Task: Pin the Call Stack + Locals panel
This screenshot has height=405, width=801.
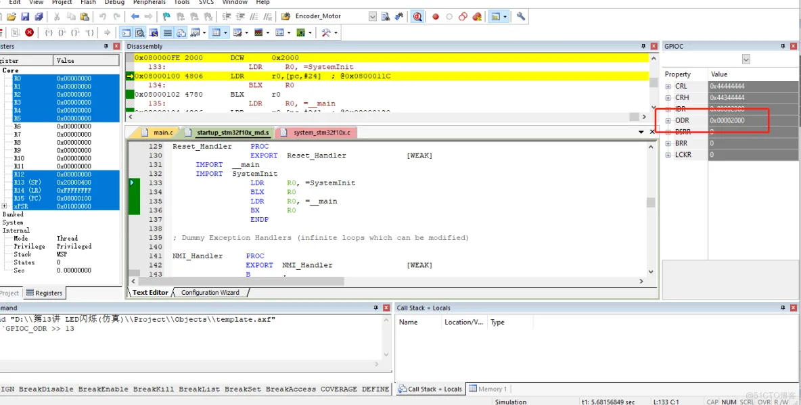Action: [x=783, y=308]
